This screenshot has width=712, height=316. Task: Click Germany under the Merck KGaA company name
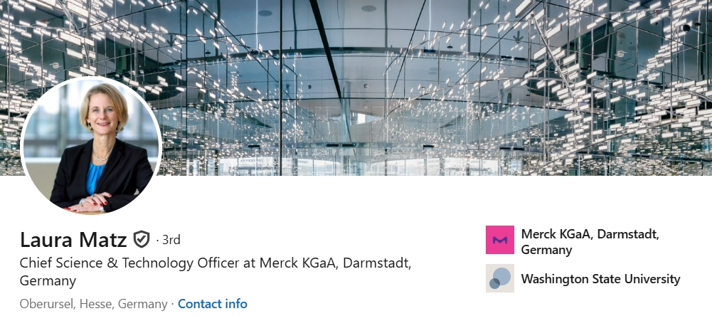click(546, 250)
